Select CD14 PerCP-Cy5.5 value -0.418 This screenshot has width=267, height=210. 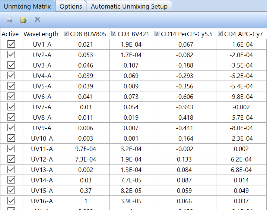tap(184, 117)
